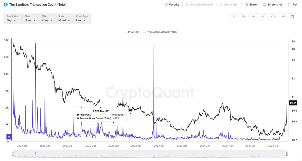302x161 pixels.
Task: Select the 1W time range
Action: (244, 16)
